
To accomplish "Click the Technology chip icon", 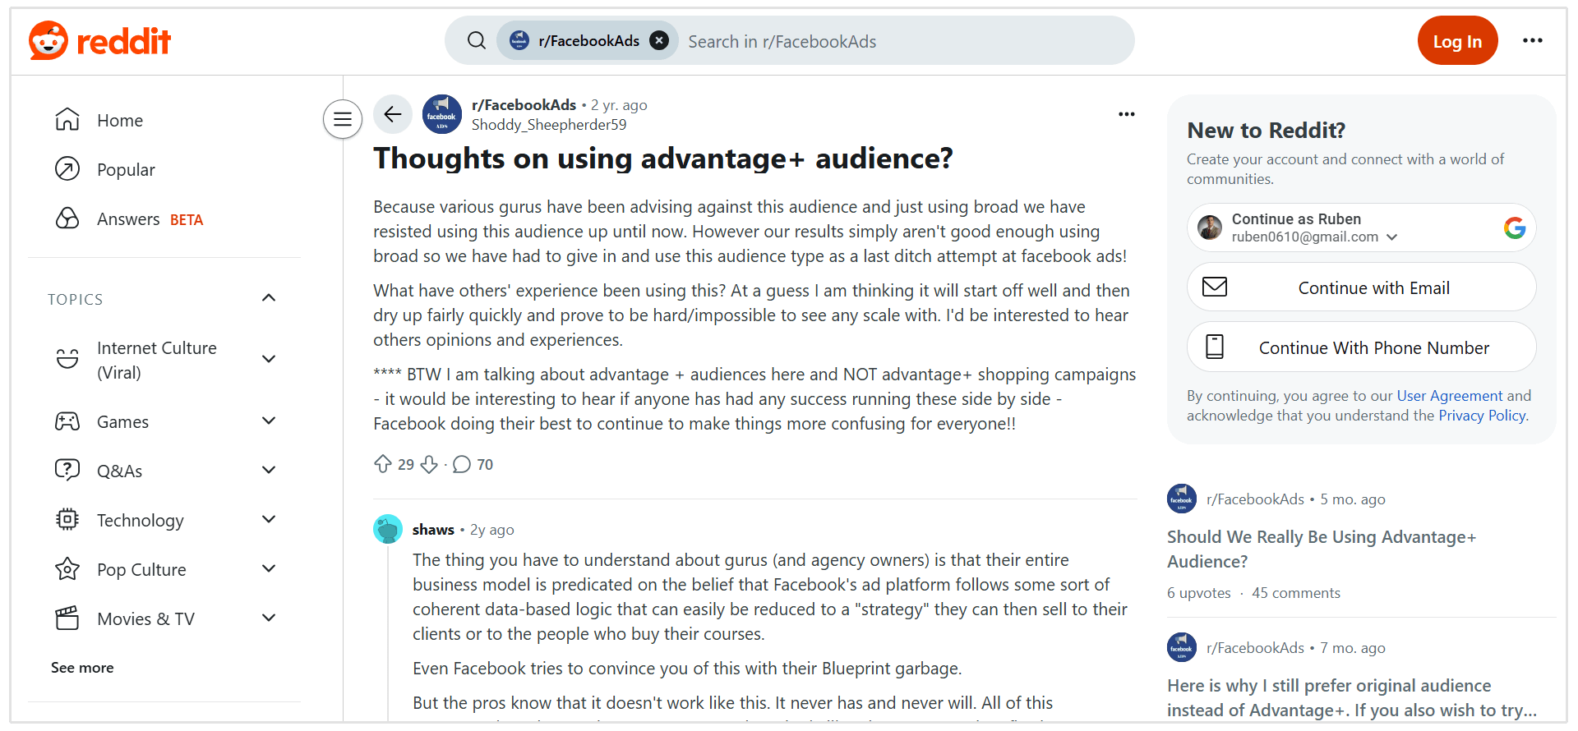I will [x=67, y=519].
